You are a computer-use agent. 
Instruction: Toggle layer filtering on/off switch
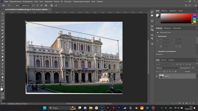[197, 64]
